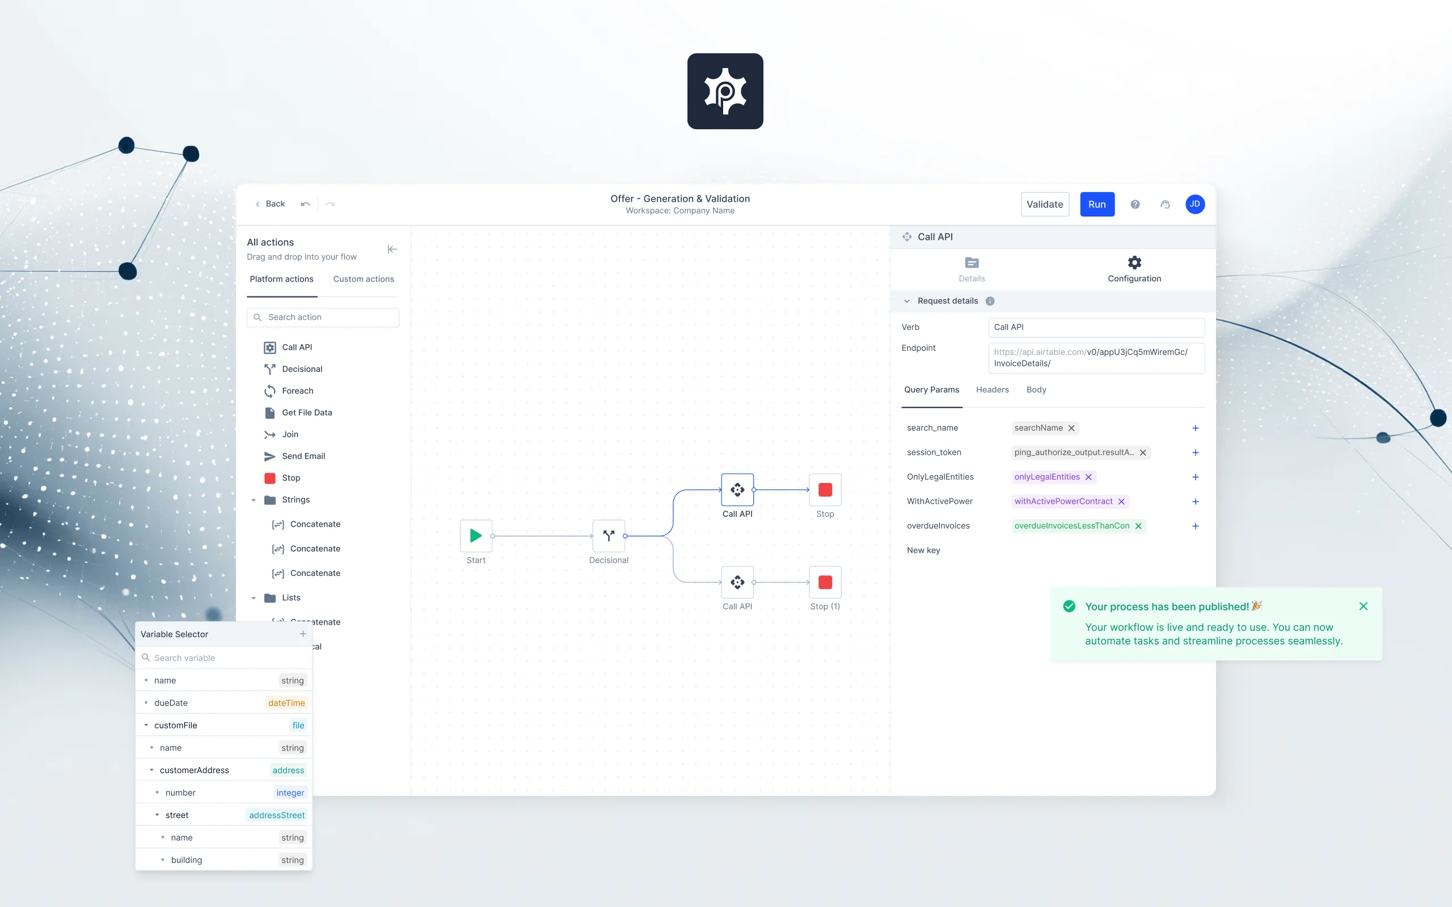The height and width of the screenshot is (907, 1452).
Task: Click the Stop (1) node
Action: click(x=825, y=582)
